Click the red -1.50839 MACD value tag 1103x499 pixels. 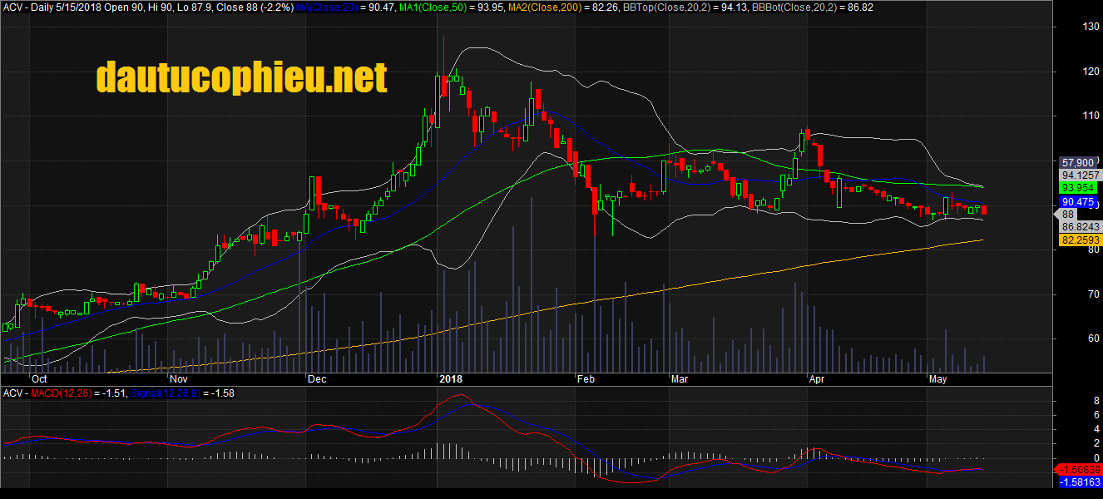tap(1078, 469)
